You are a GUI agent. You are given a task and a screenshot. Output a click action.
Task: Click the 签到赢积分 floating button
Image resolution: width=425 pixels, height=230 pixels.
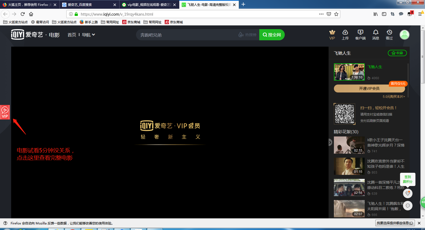click(x=408, y=179)
